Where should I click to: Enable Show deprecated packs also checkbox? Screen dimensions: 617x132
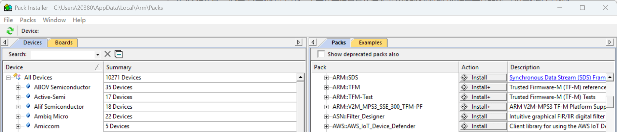(321, 54)
